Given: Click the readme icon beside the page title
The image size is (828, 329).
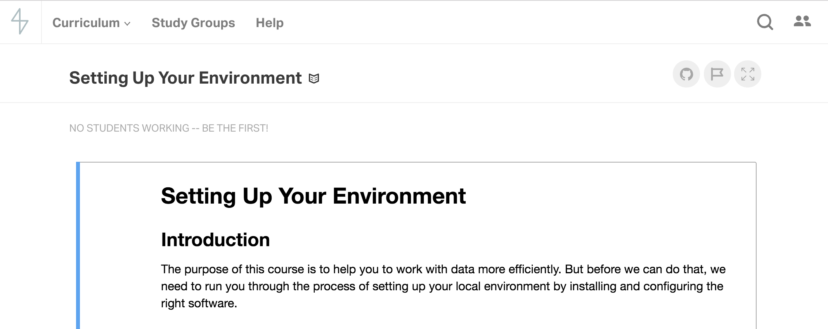Looking at the screenshot, I should coord(314,79).
